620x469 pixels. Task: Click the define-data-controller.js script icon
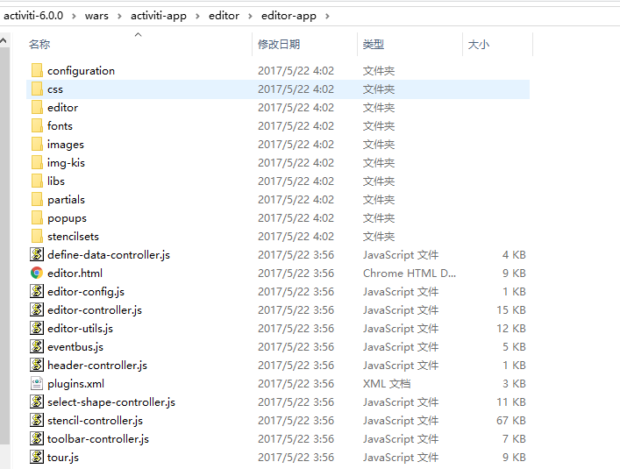pyautogui.click(x=37, y=254)
